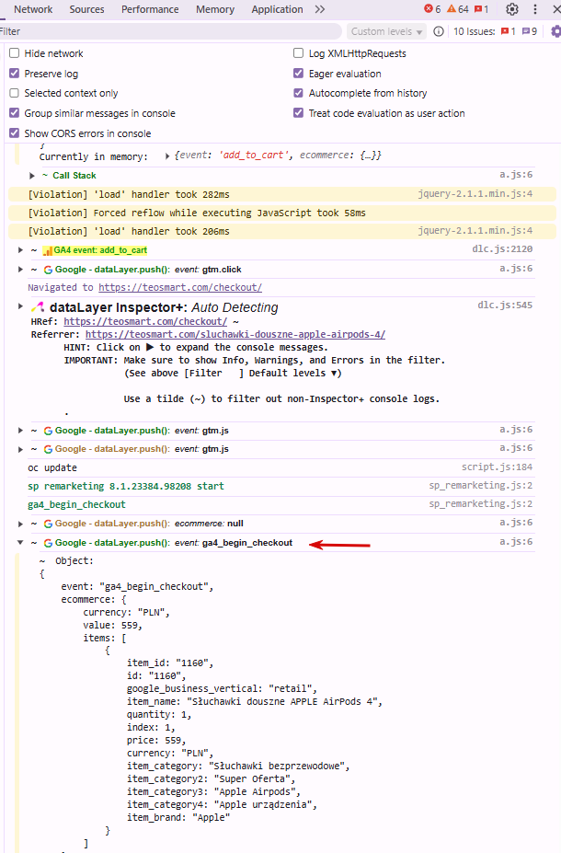This screenshot has width=561, height=853.
Task: Open sp_remarketing.js:2 link on ga4_begin_checkout log
Action: 481,503
